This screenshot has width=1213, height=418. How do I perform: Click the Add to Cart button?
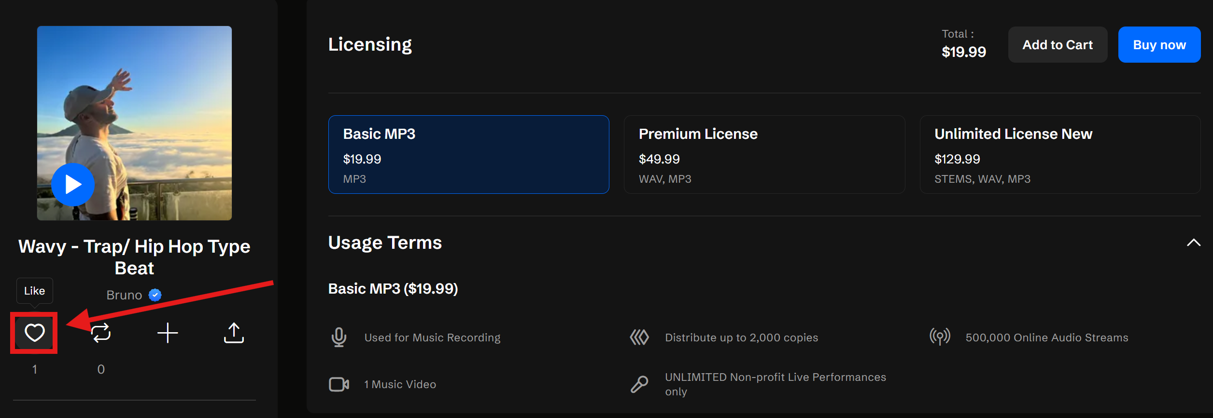point(1058,45)
